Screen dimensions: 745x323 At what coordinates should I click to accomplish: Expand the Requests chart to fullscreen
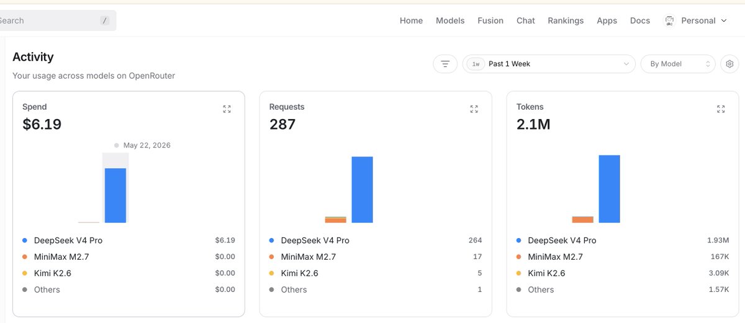[x=474, y=109]
